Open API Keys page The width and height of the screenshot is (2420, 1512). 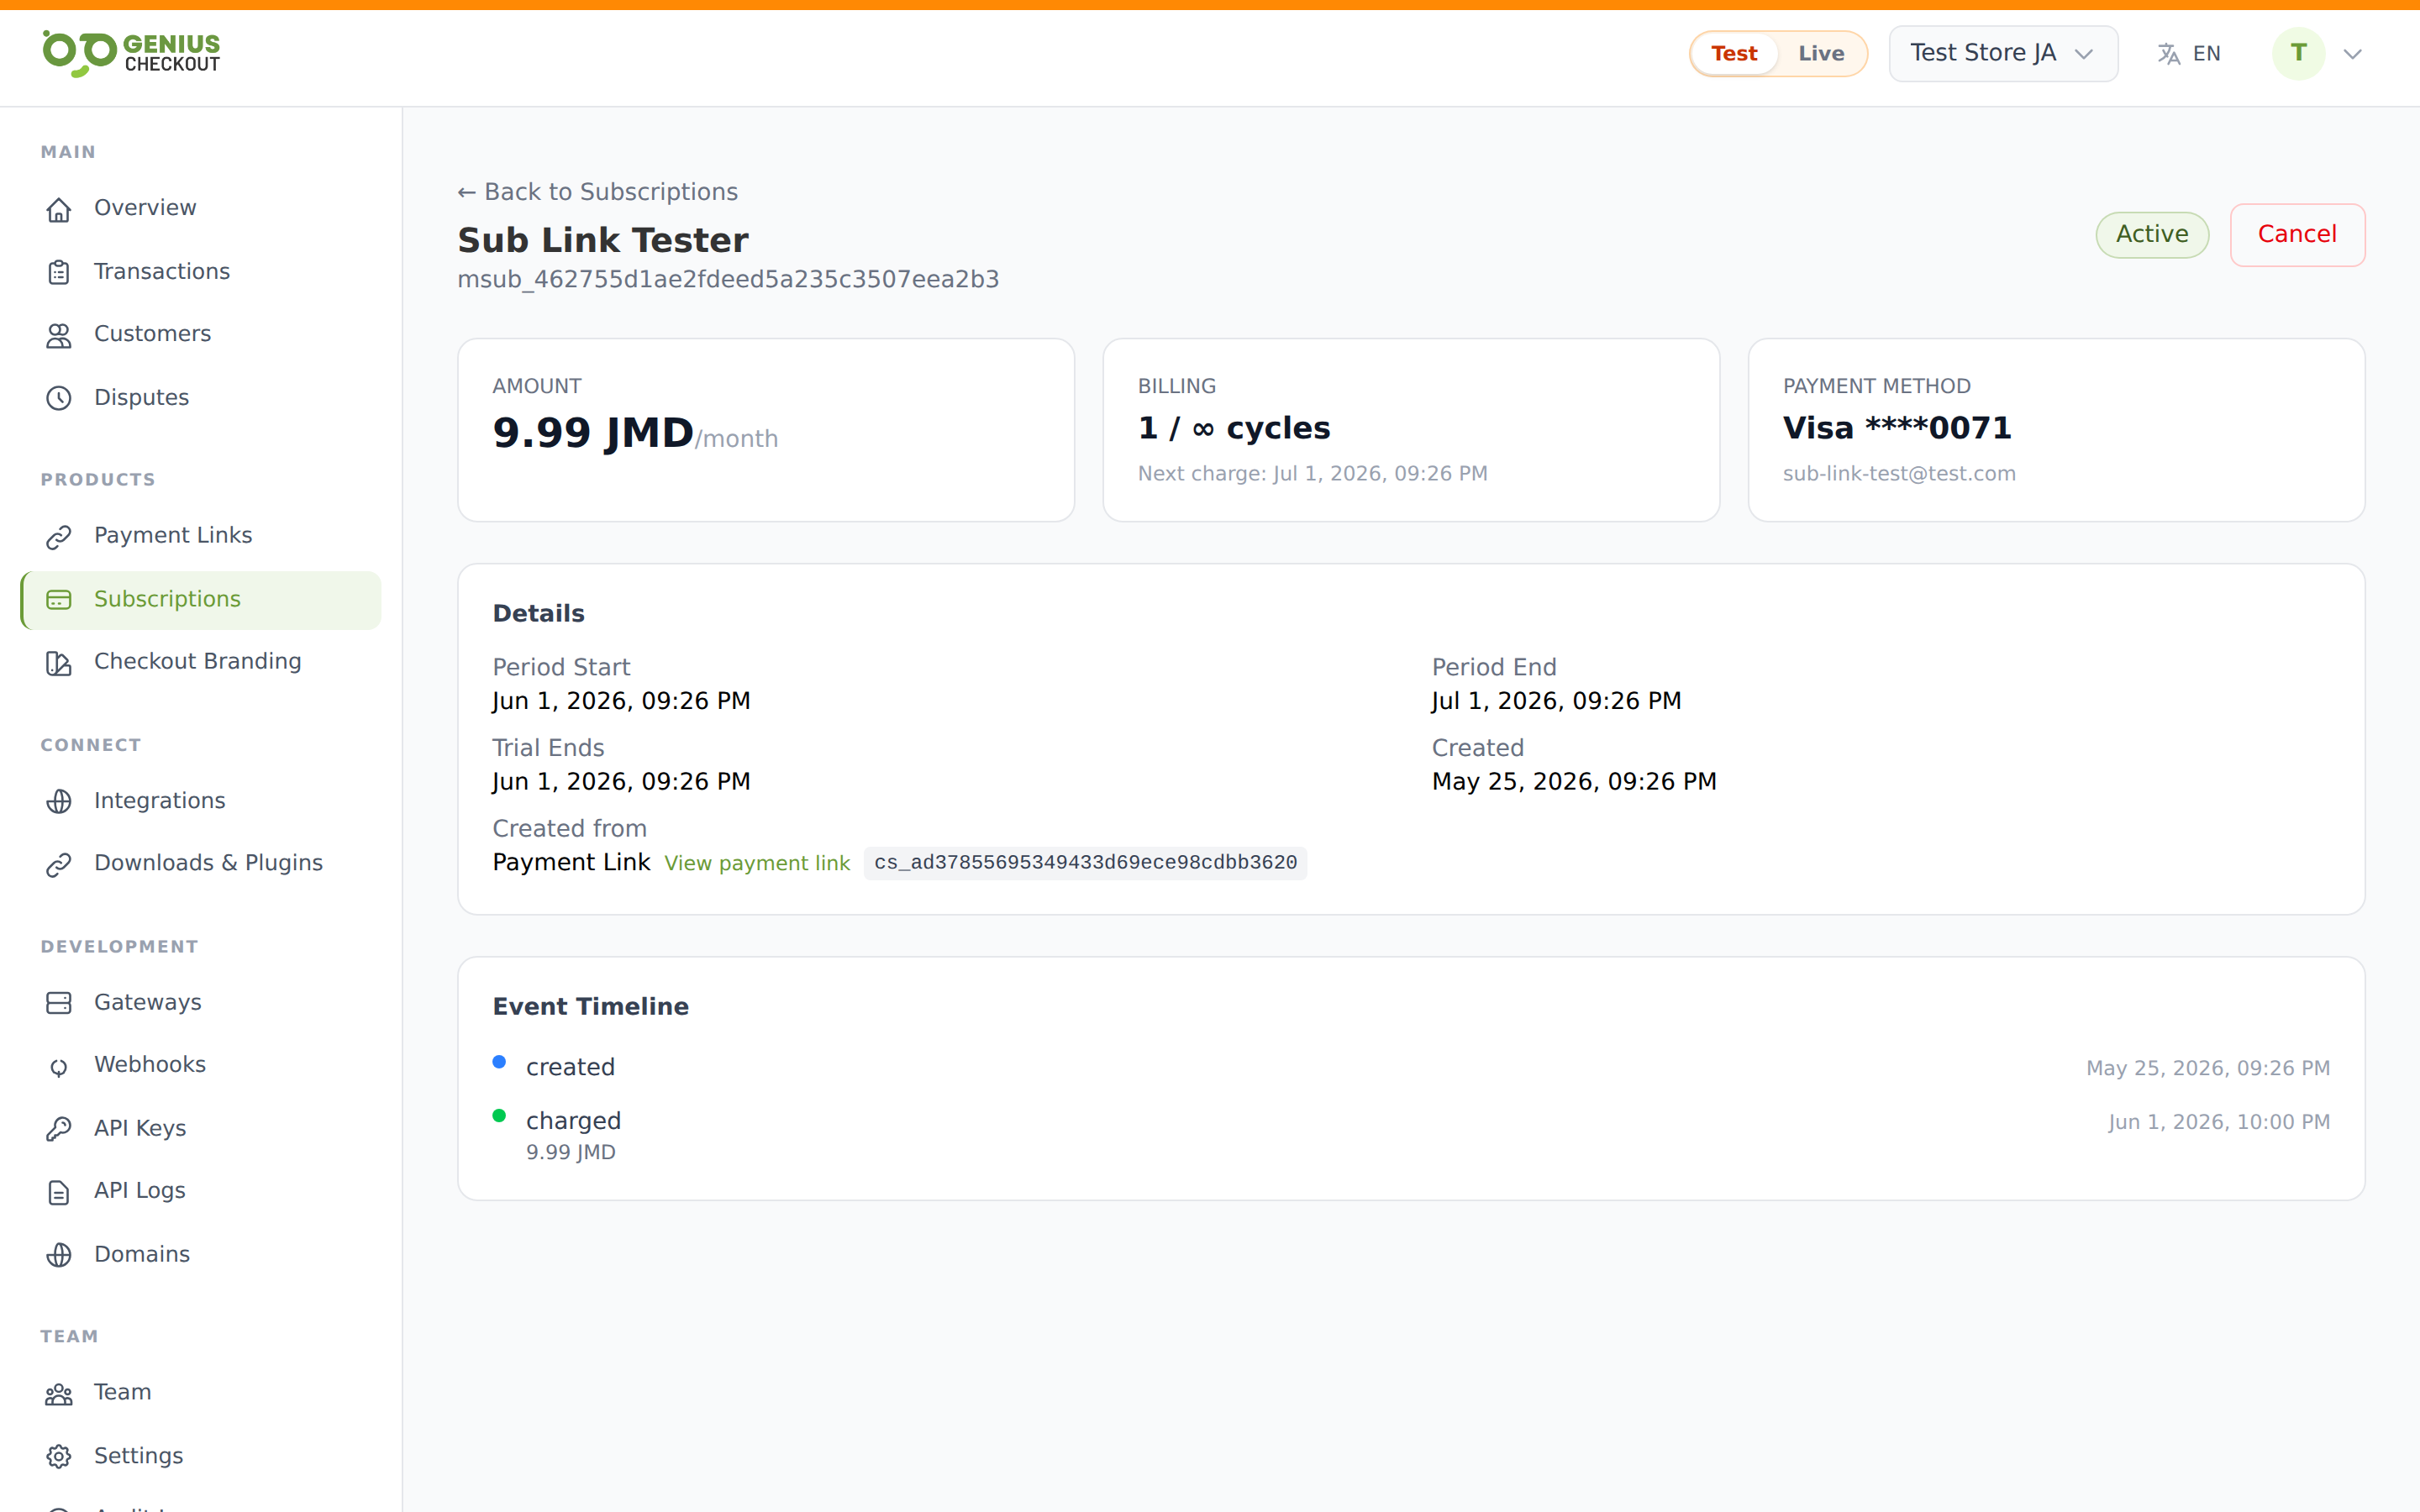201,1128
